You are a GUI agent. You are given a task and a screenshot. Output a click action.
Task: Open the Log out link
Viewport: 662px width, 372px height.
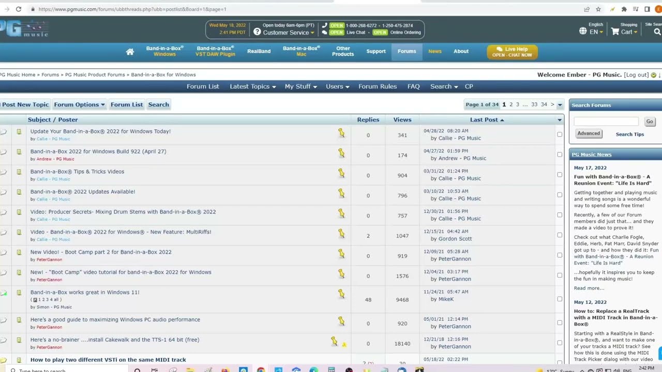click(636, 75)
